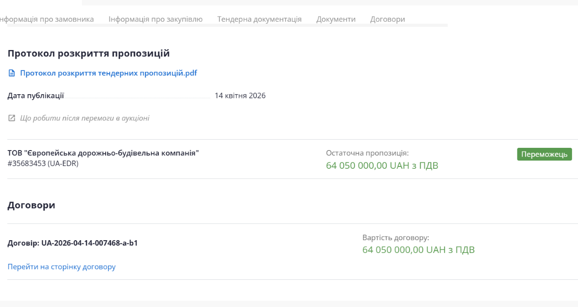Download Протокол розкриття тендерних пропозицій.pdf
The width and height of the screenshot is (578, 307).
108,73
